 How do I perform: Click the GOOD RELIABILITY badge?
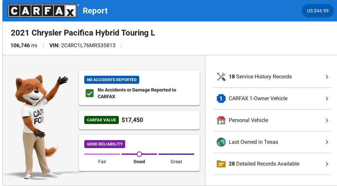coord(105,144)
